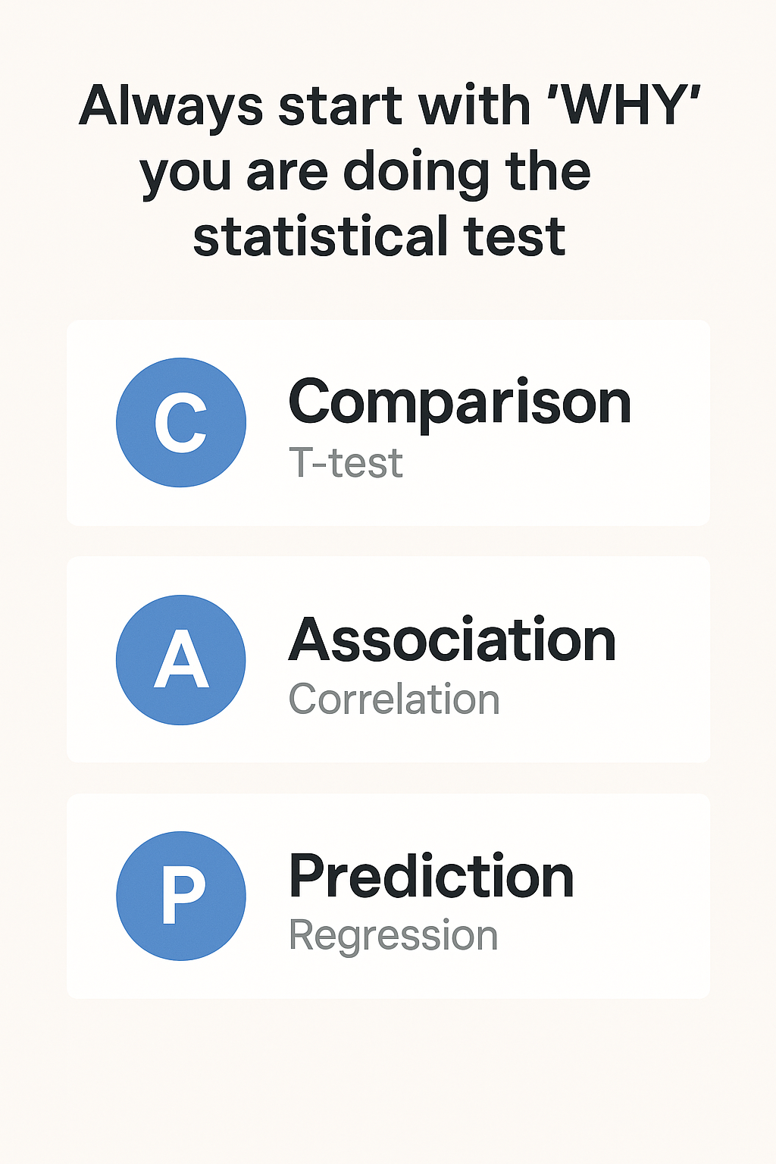The image size is (776, 1164).
Task: Click the blue C circle icon
Action: point(181,423)
